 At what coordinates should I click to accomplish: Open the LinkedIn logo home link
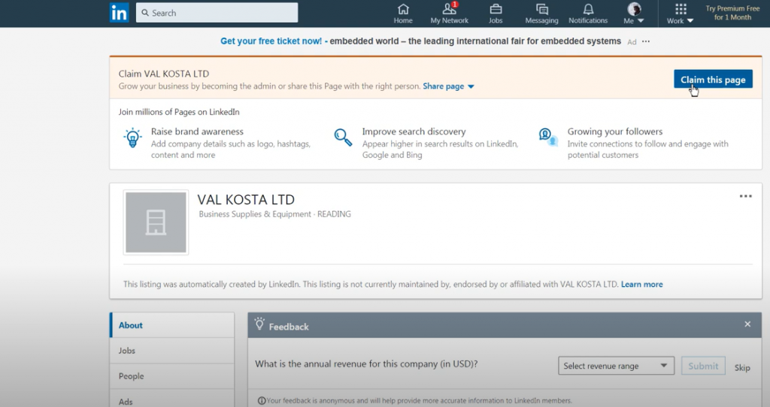click(x=119, y=13)
